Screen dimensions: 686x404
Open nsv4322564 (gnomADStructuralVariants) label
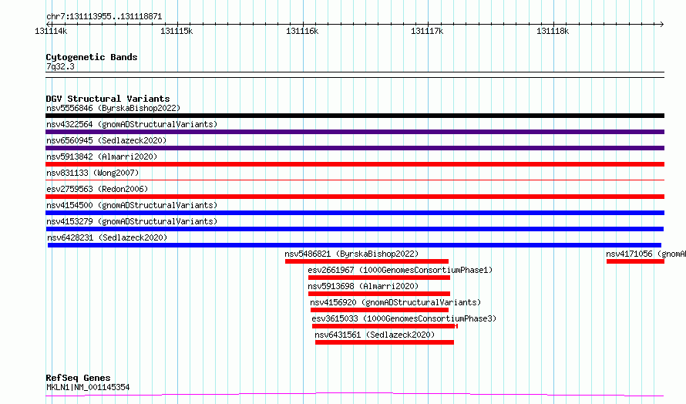tap(132, 124)
